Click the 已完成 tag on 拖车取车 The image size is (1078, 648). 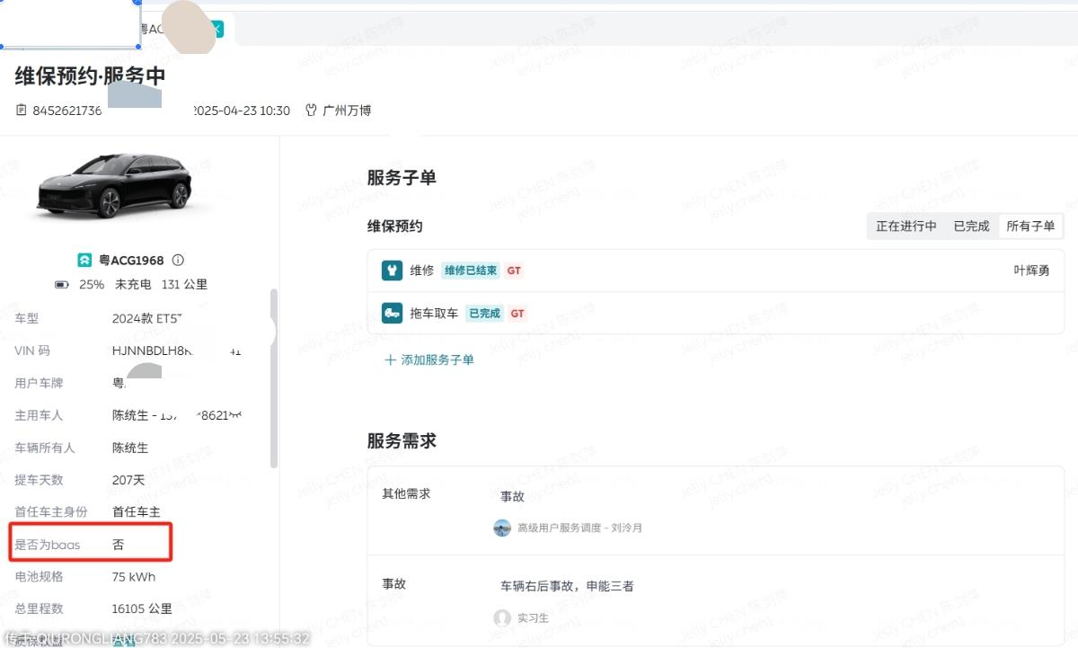tap(484, 313)
